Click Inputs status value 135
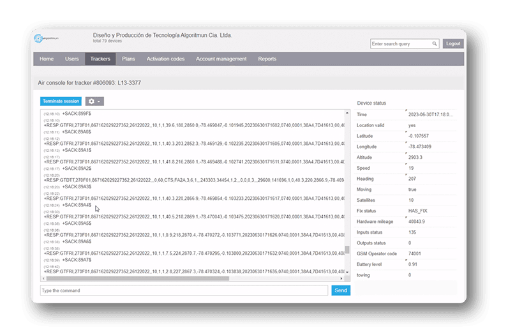 pos(412,232)
